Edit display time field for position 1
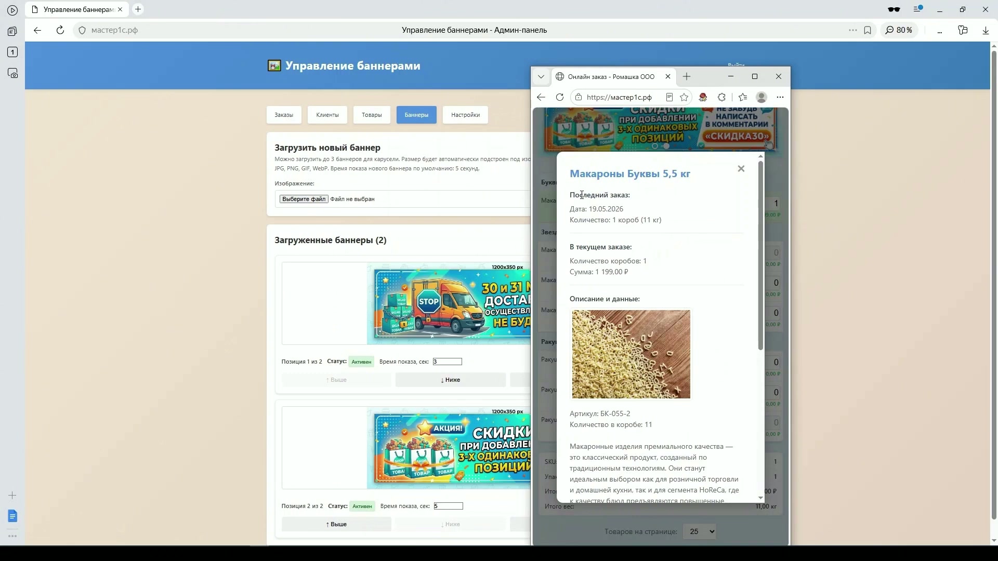998x561 pixels. [x=447, y=362]
